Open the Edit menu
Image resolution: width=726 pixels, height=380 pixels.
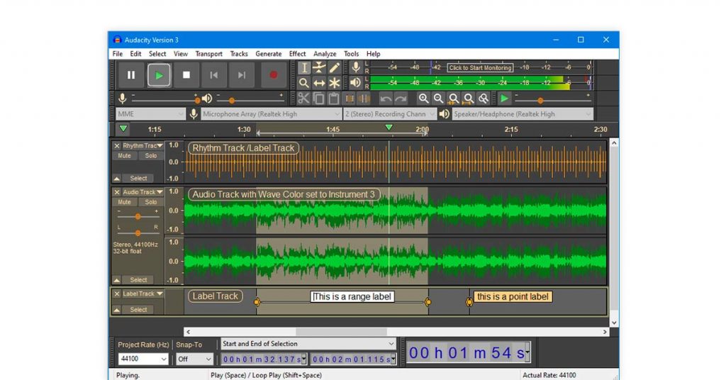click(135, 54)
